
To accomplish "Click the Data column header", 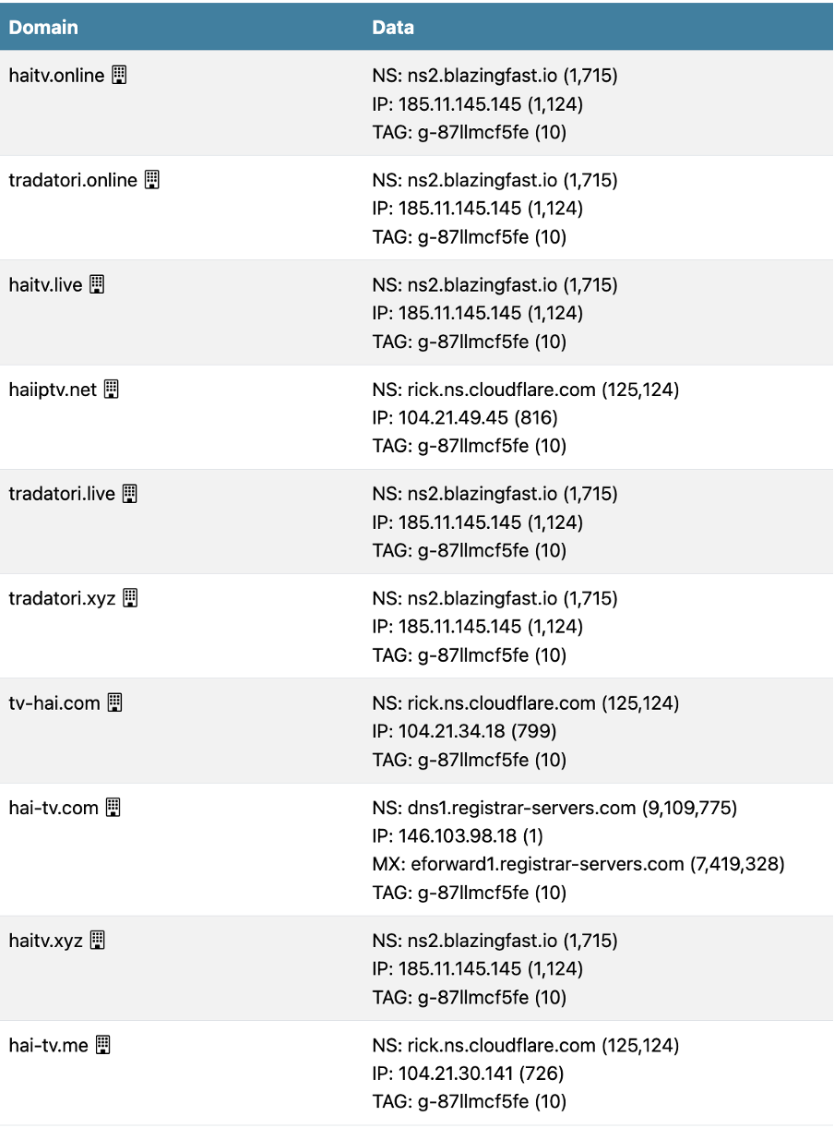I will [393, 27].
